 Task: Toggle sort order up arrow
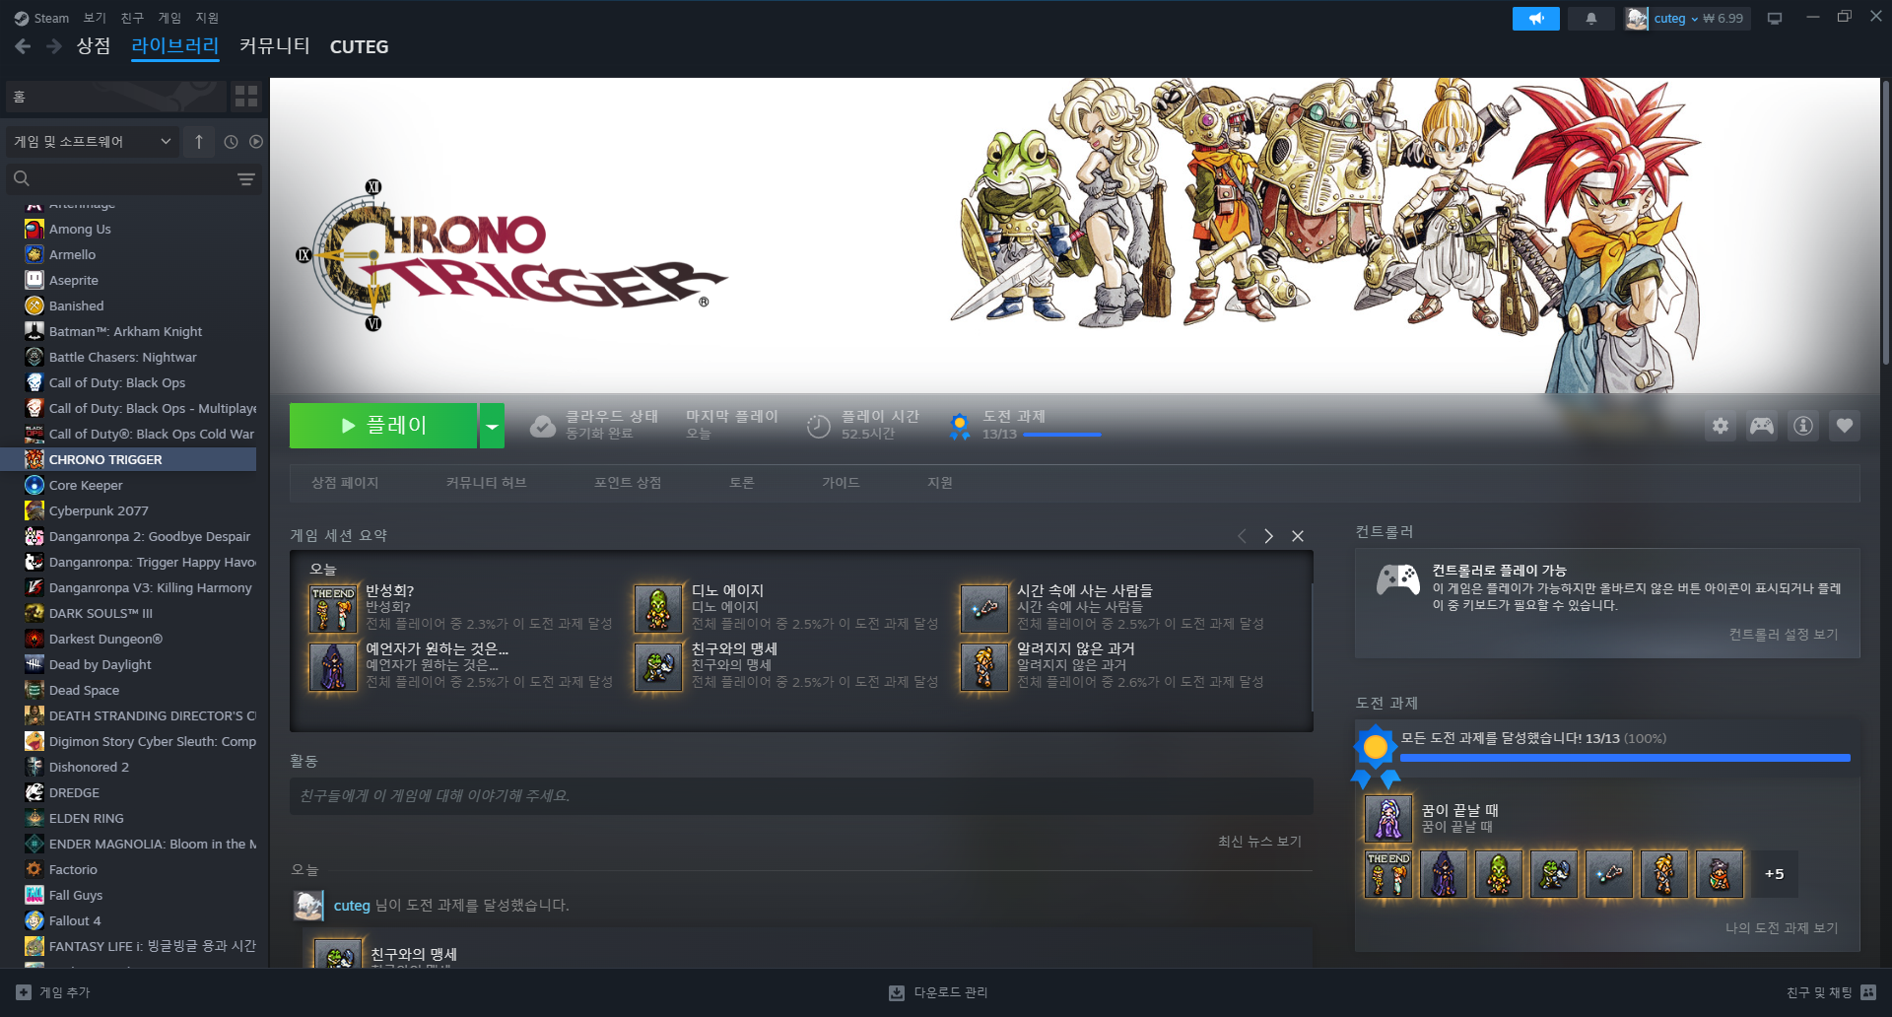199,142
